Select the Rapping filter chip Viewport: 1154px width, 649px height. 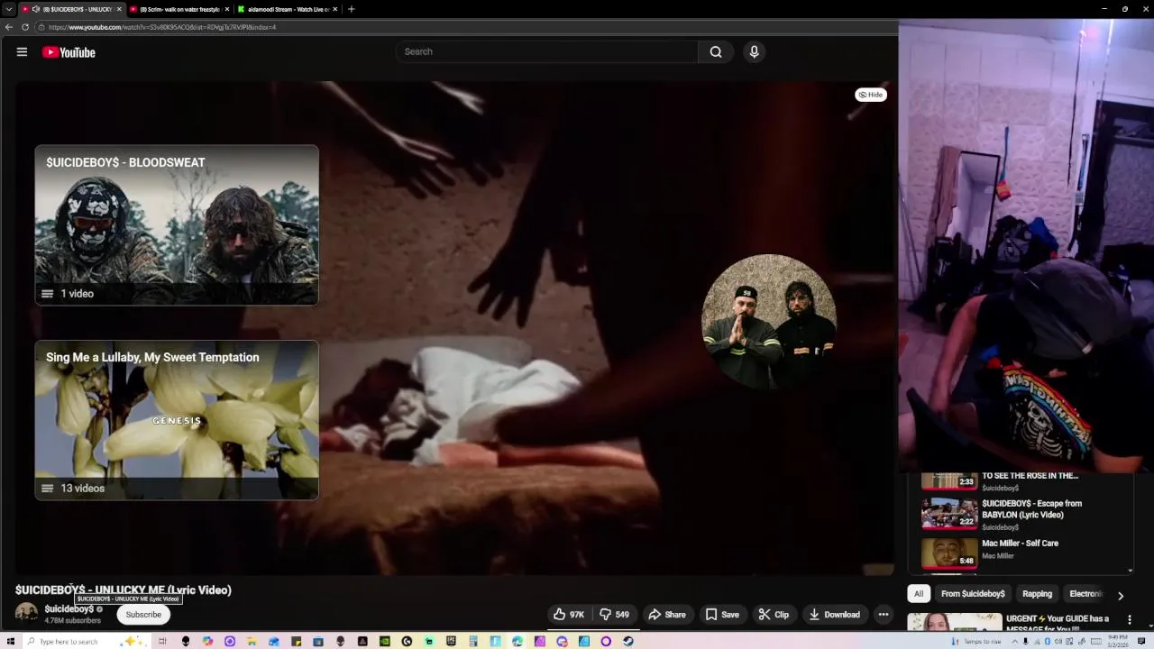coord(1037,594)
